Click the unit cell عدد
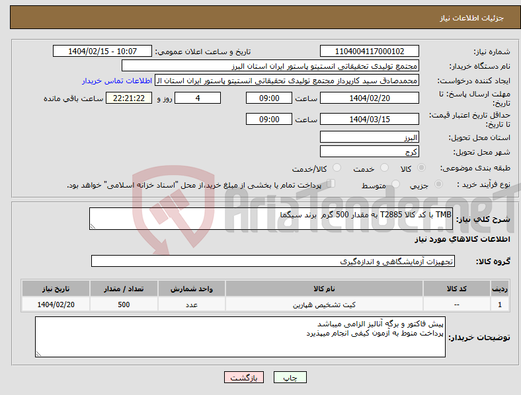The image size is (521, 395). pos(191,305)
